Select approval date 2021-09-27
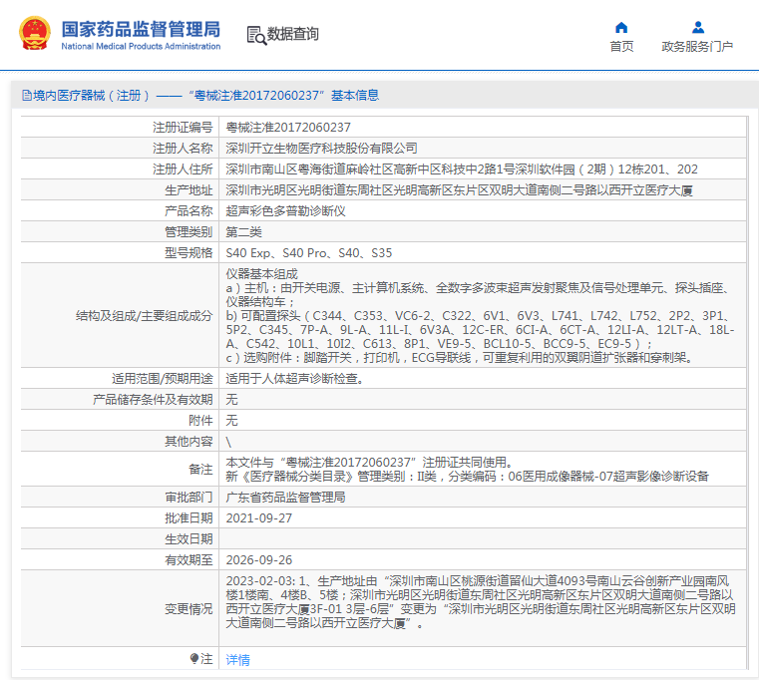The image size is (759, 680). click(x=259, y=517)
